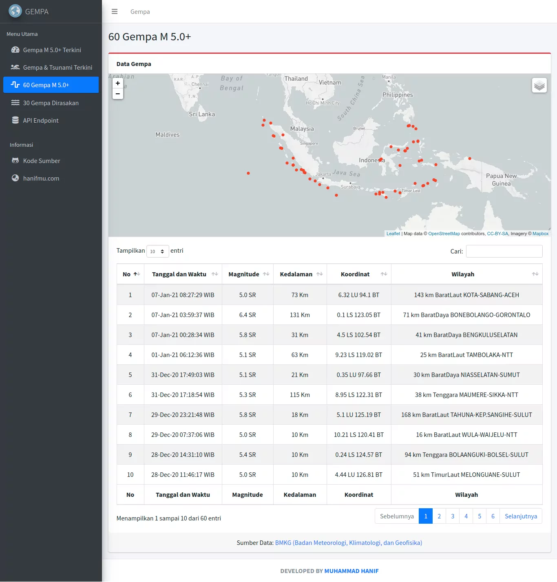Go to page 4 of the table
The height and width of the screenshot is (582, 557).
[x=466, y=516]
